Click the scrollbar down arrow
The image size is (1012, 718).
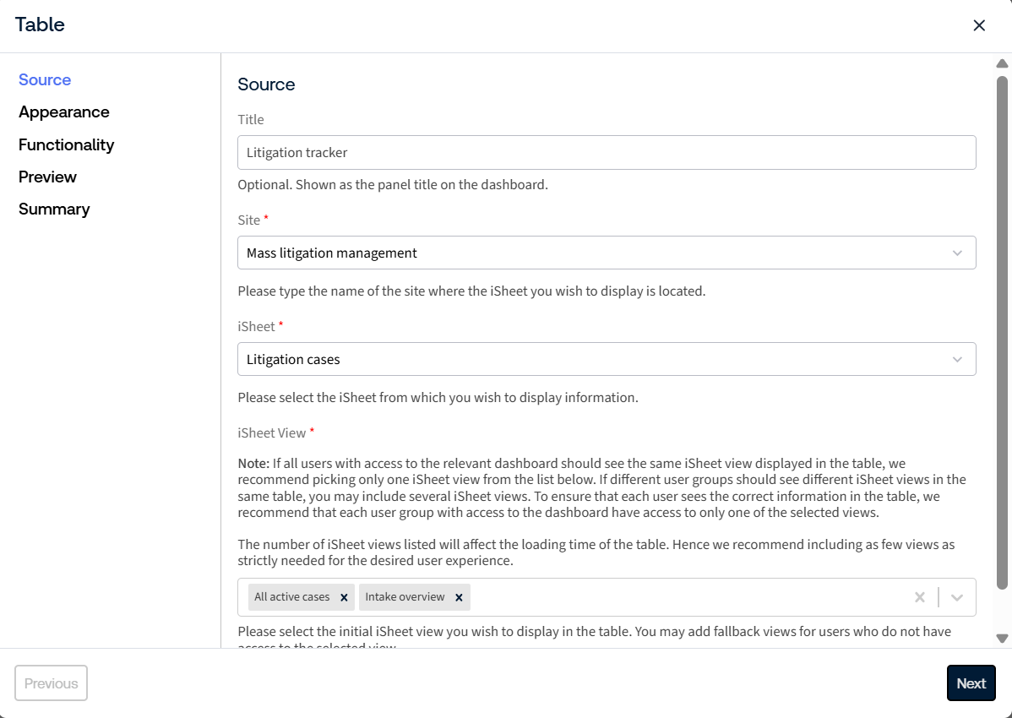1002,639
